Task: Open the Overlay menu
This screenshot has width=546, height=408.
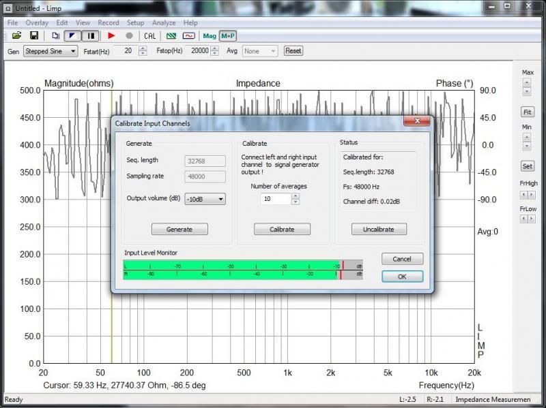Action: (38, 22)
